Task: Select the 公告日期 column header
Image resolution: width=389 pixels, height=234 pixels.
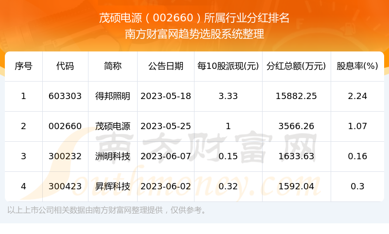Action: [x=166, y=66]
